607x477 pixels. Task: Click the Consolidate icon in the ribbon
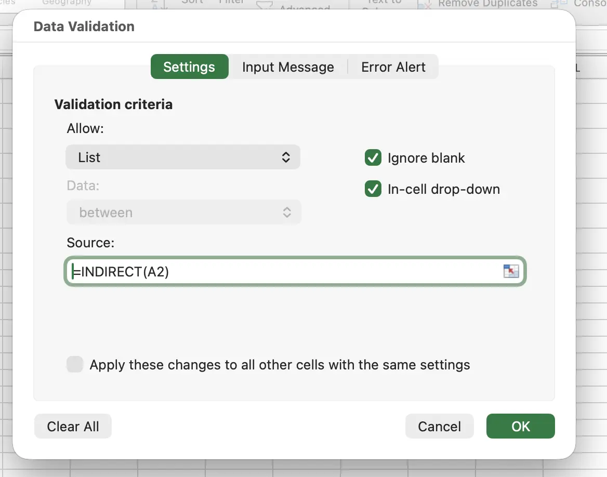tap(559, 4)
